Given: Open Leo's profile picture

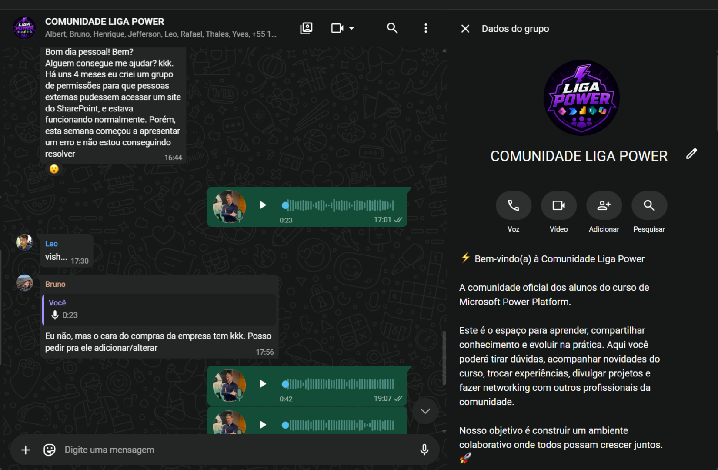Looking at the screenshot, I should [x=24, y=242].
